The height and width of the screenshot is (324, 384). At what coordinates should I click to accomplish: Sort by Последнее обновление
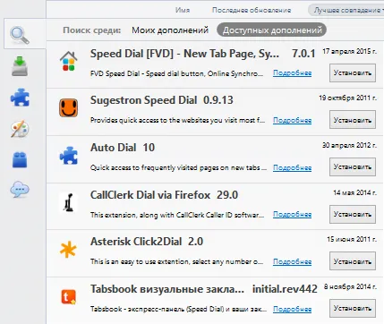[x=252, y=10]
